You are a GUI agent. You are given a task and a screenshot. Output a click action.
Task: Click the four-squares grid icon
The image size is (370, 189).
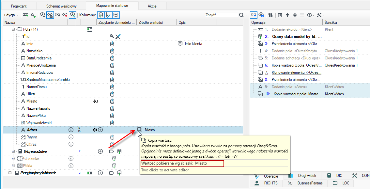(x=270, y=15)
